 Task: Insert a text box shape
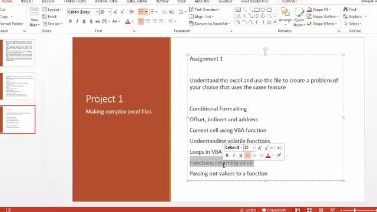click(x=238, y=10)
